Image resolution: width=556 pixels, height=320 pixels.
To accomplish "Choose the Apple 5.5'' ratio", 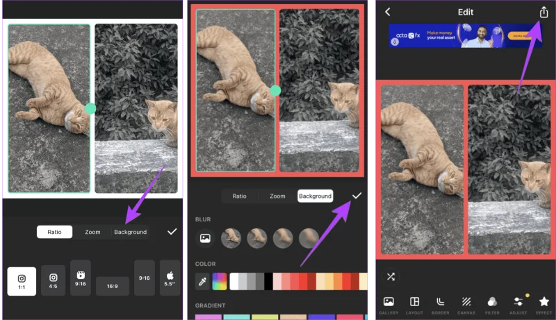I will click(x=170, y=278).
